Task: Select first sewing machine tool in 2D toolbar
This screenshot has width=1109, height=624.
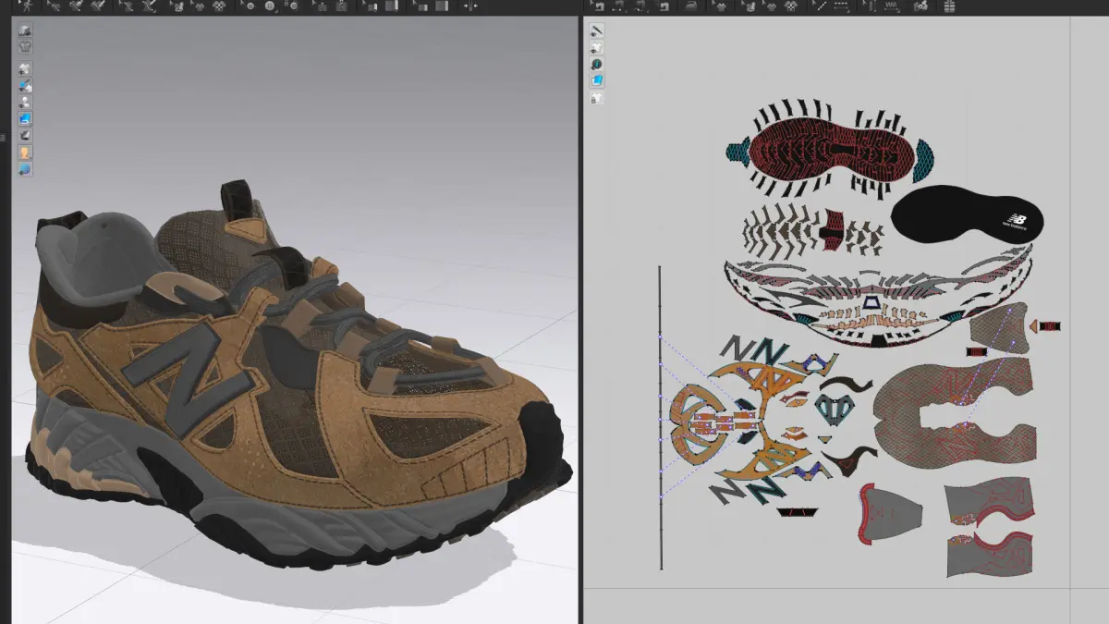Action: pos(598,6)
